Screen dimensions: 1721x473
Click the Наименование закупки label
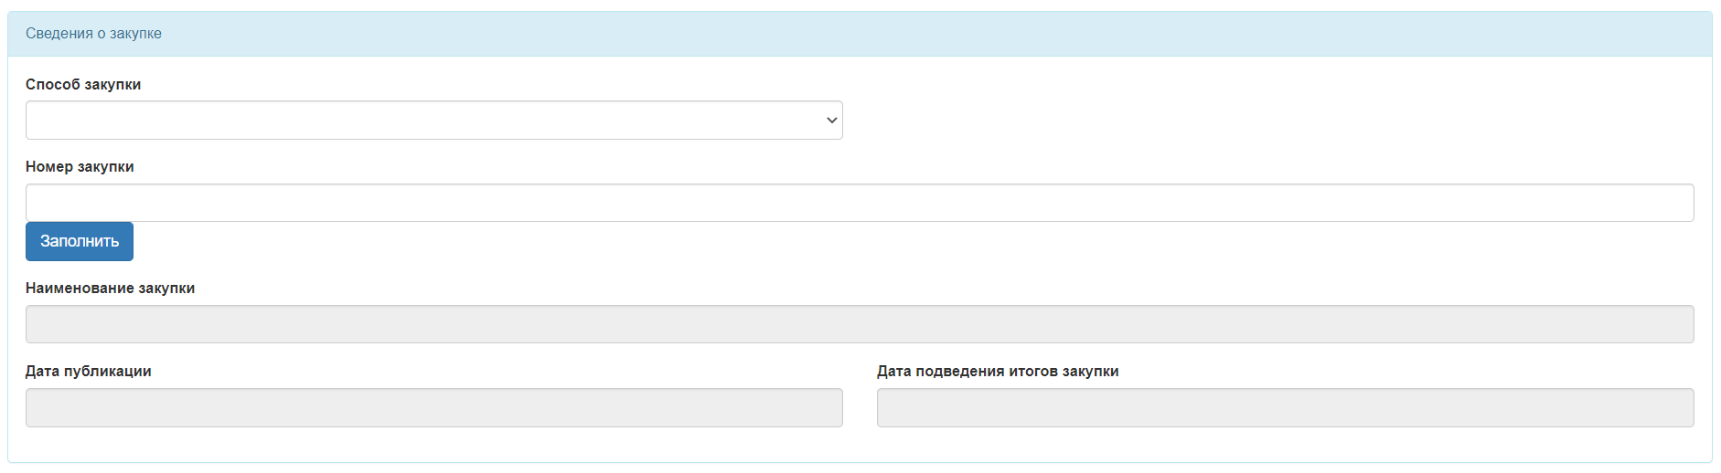click(x=110, y=288)
